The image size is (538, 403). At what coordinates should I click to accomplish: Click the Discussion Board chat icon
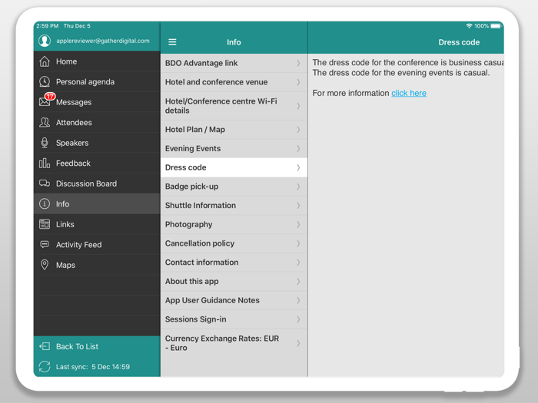(x=45, y=183)
